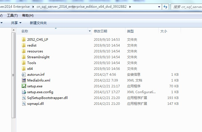Click the 147 KB size value
Viewport: 202px width, 132px height.
pos(173,103)
